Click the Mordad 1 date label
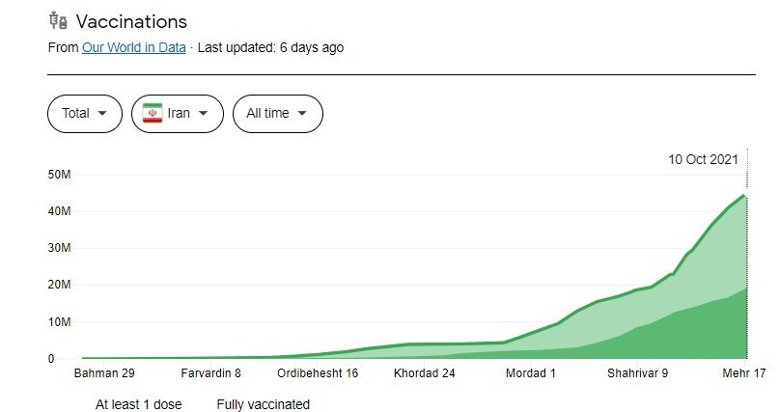The width and height of the screenshot is (779, 412). 531,373
